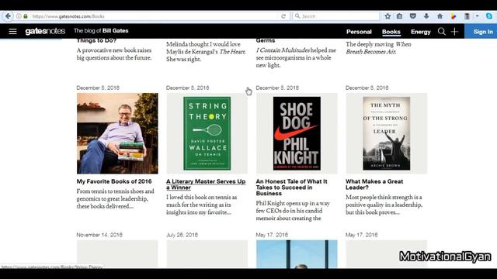
Task: Click the String Theory book cover
Action: 207,133
